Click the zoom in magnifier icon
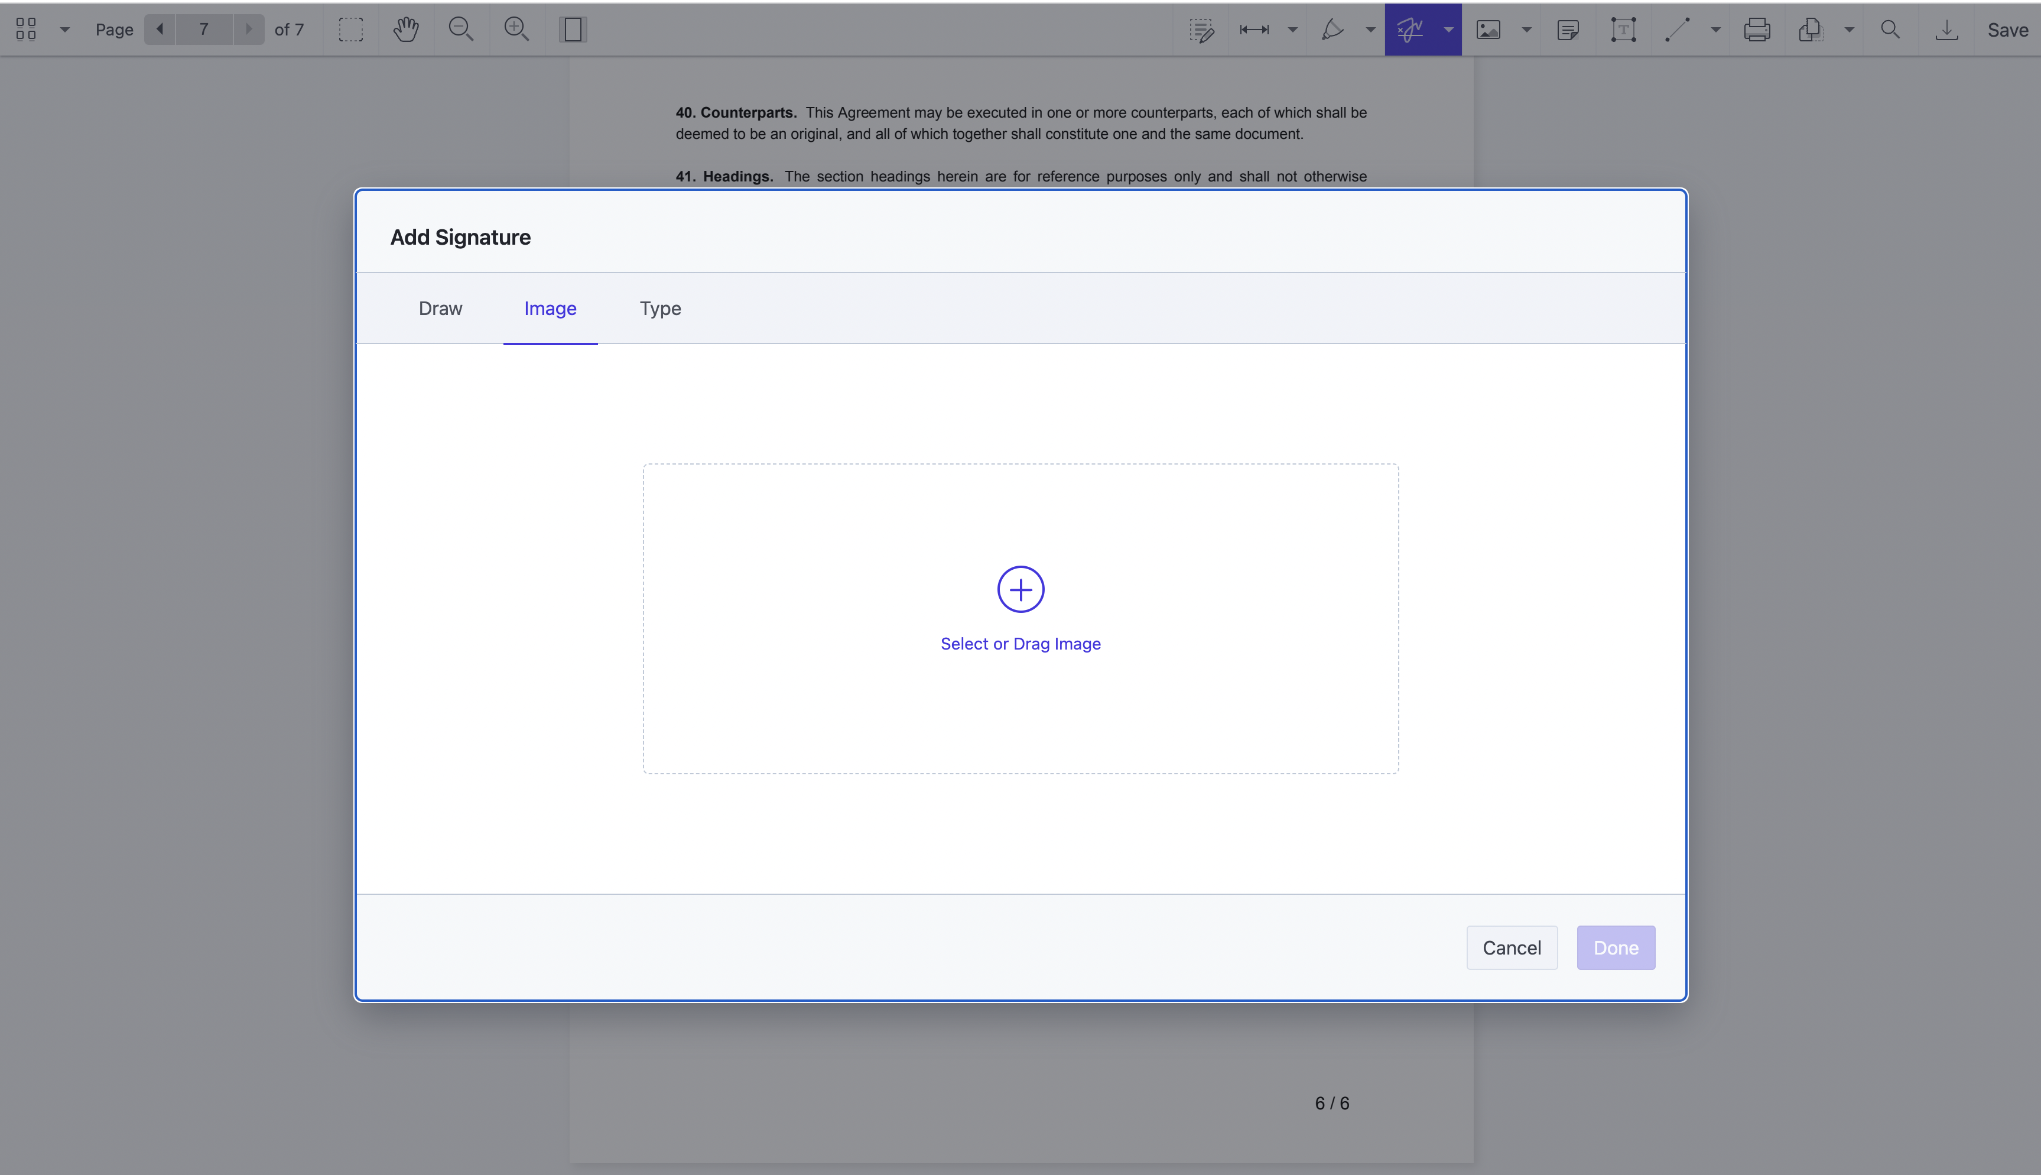Screen dimensions: 2041x1175 click(x=516, y=30)
